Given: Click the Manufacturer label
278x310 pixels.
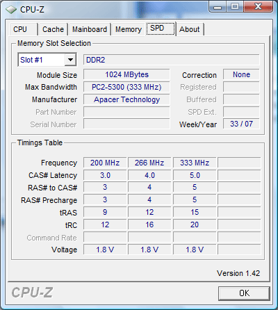Looking at the screenshot, I should pyautogui.click(x=54, y=99).
